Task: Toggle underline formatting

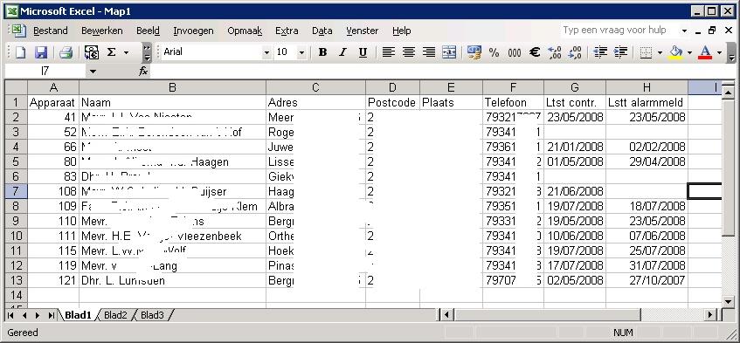Action: pos(363,52)
